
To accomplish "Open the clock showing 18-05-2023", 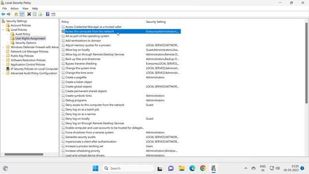I will pyautogui.click(x=291, y=168).
